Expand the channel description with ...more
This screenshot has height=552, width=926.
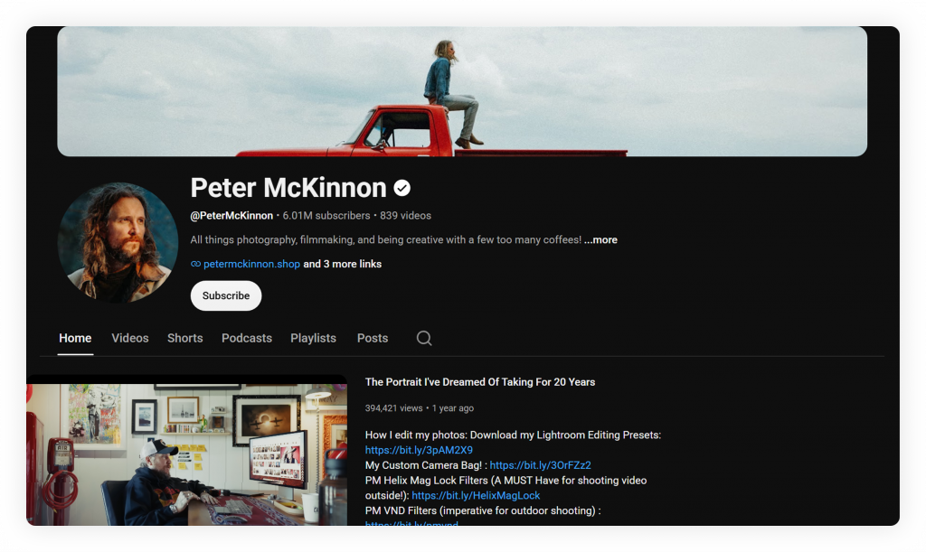click(600, 240)
